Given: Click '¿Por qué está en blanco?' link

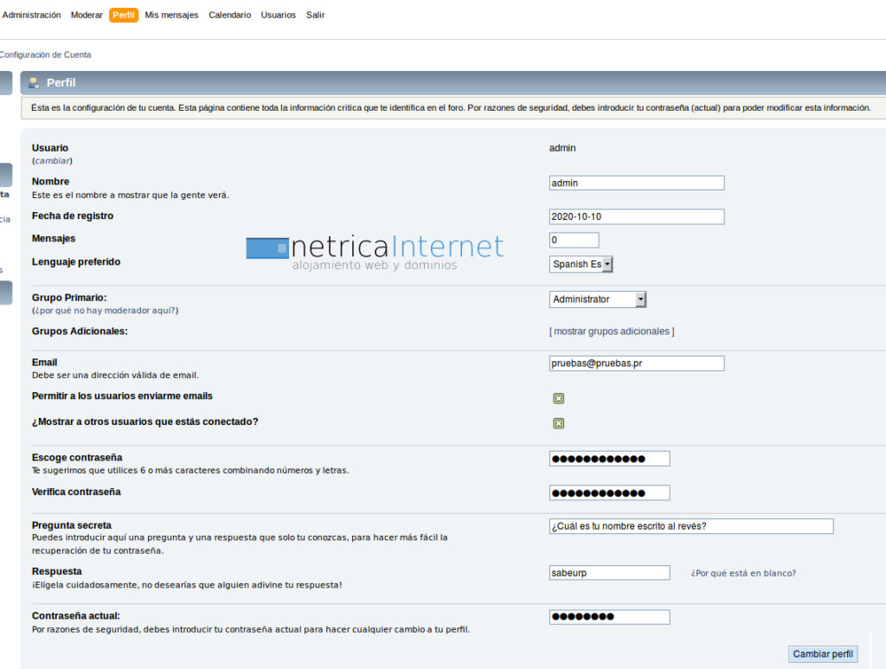Looking at the screenshot, I should 743,573.
